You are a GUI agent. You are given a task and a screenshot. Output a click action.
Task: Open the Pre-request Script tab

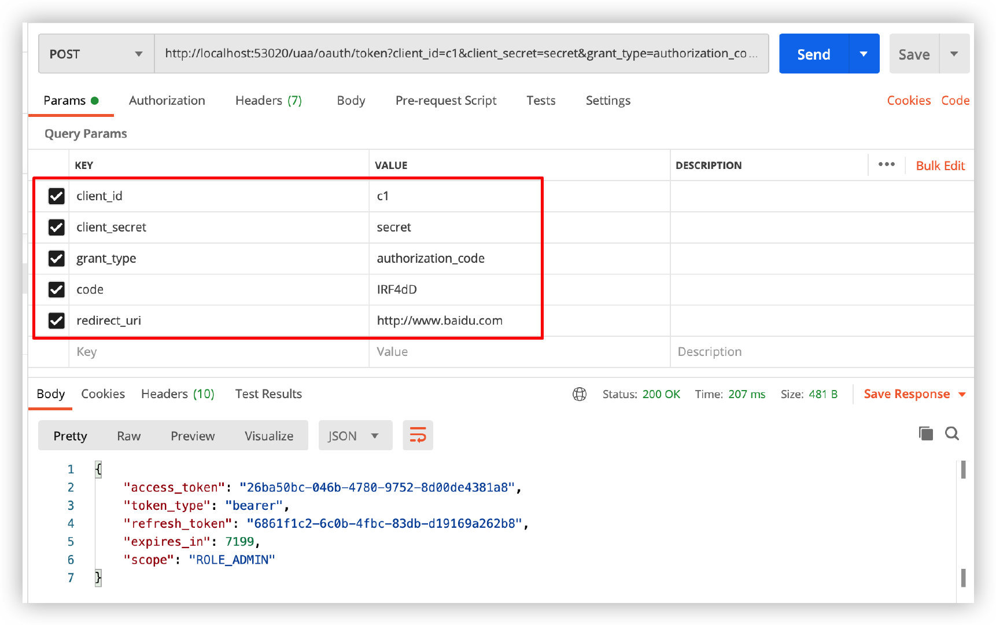point(446,101)
